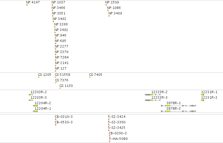Click the NP:2277 feature label
This screenshot has height=143, width=223.
61,46
